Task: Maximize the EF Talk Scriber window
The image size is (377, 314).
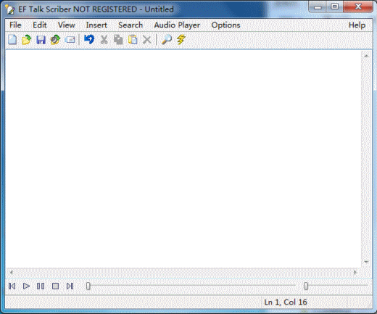Action: coord(334,7)
